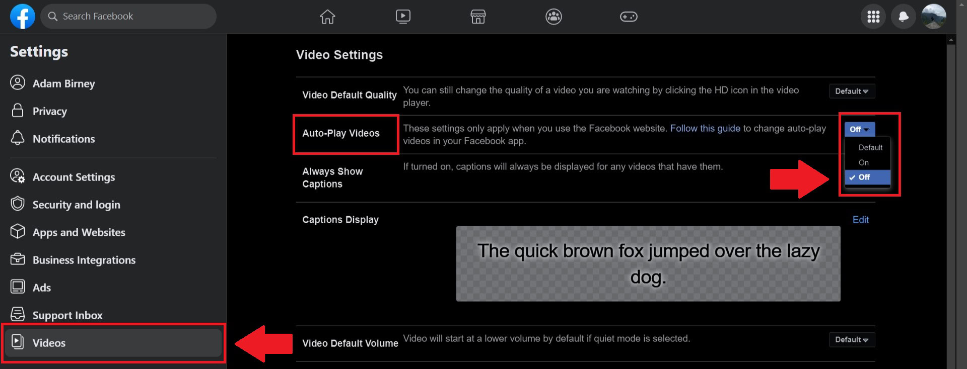Open the Home feed icon

point(327,17)
